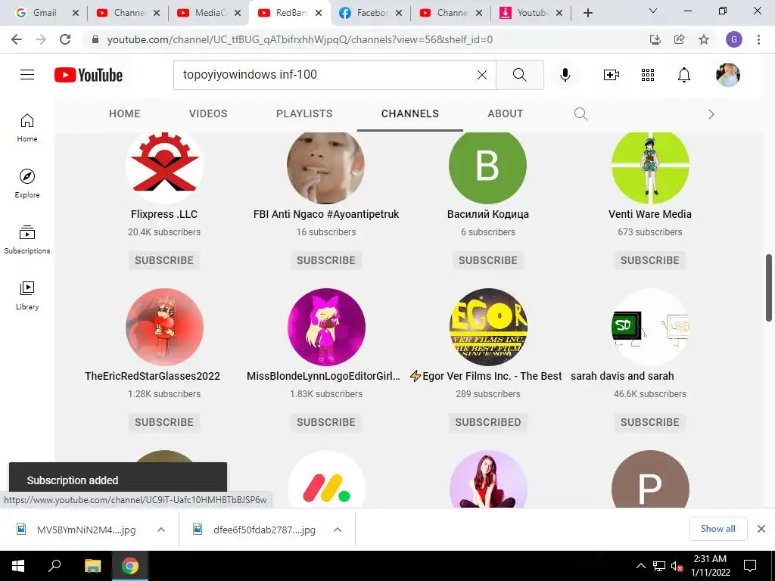The height and width of the screenshot is (581, 775).
Task: Click Show all downloads
Action: [x=717, y=529]
